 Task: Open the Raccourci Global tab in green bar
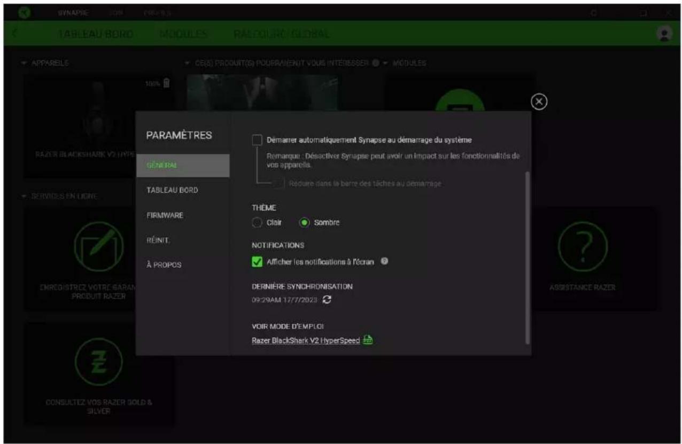point(281,33)
